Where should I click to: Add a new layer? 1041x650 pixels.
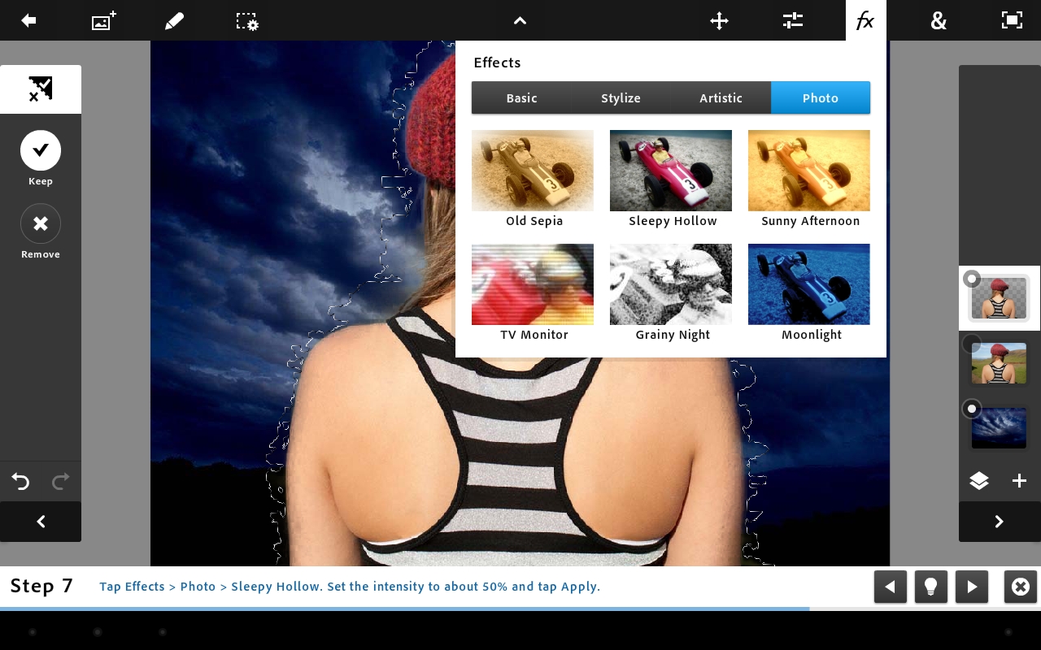[x=1019, y=481]
